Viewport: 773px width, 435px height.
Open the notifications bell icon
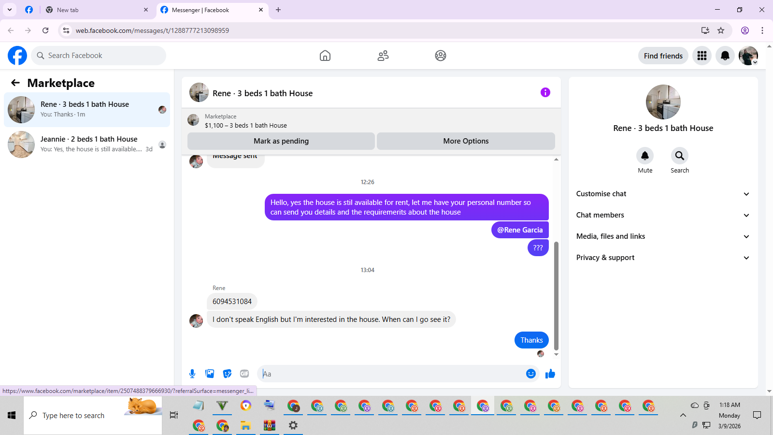coord(725,56)
